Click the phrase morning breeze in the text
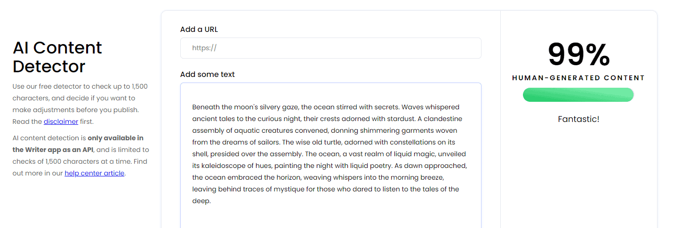Image resolution: width=674 pixels, height=228 pixels. 418,178
